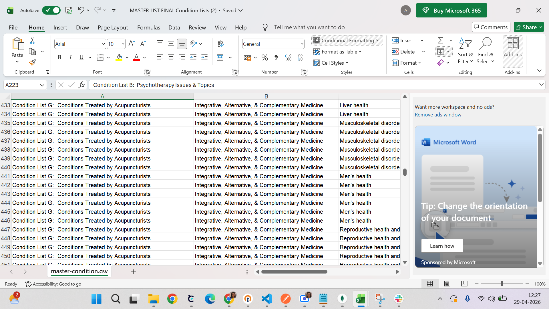Screen dimensions: 549x309
Task: Click the Insert Function fx icon
Action: [x=81, y=85]
